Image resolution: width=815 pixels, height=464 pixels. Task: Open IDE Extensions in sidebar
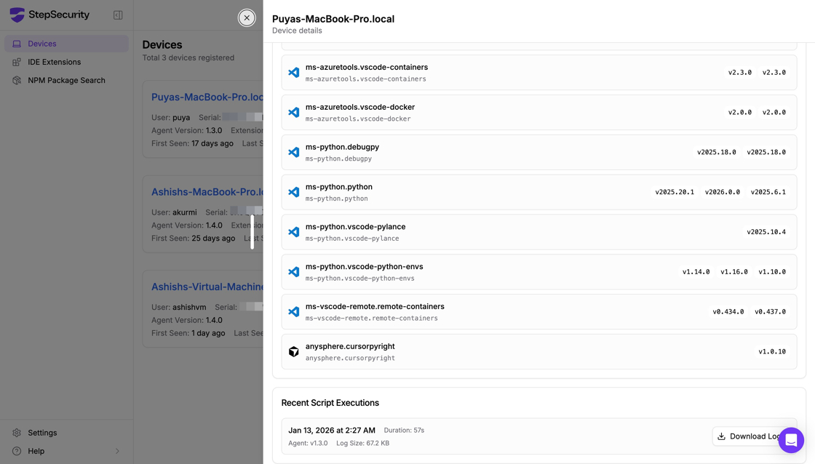(x=54, y=62)
